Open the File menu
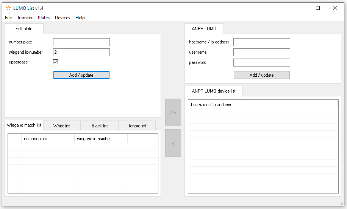This screenshot has height=209, width=347. point(8,18)
